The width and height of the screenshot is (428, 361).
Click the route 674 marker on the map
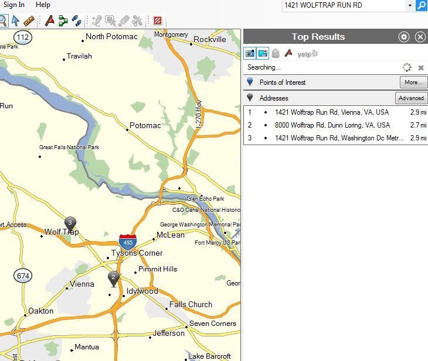(23, 276)
